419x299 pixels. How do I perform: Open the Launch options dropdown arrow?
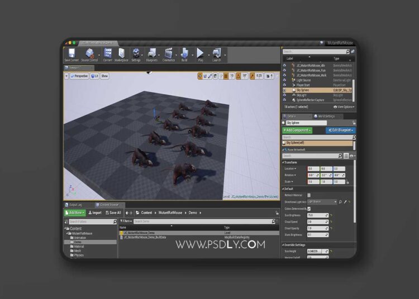(225, 55)
